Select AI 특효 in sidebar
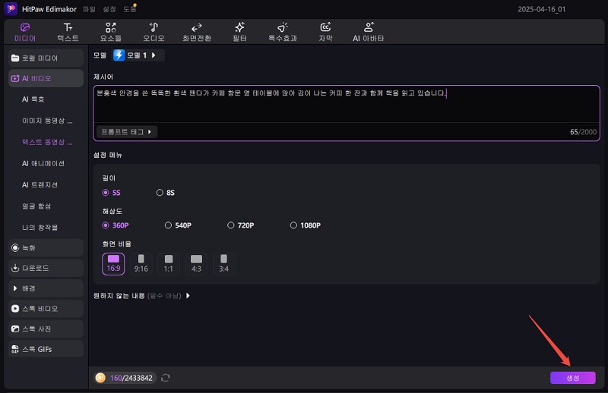 coord(33,99)
